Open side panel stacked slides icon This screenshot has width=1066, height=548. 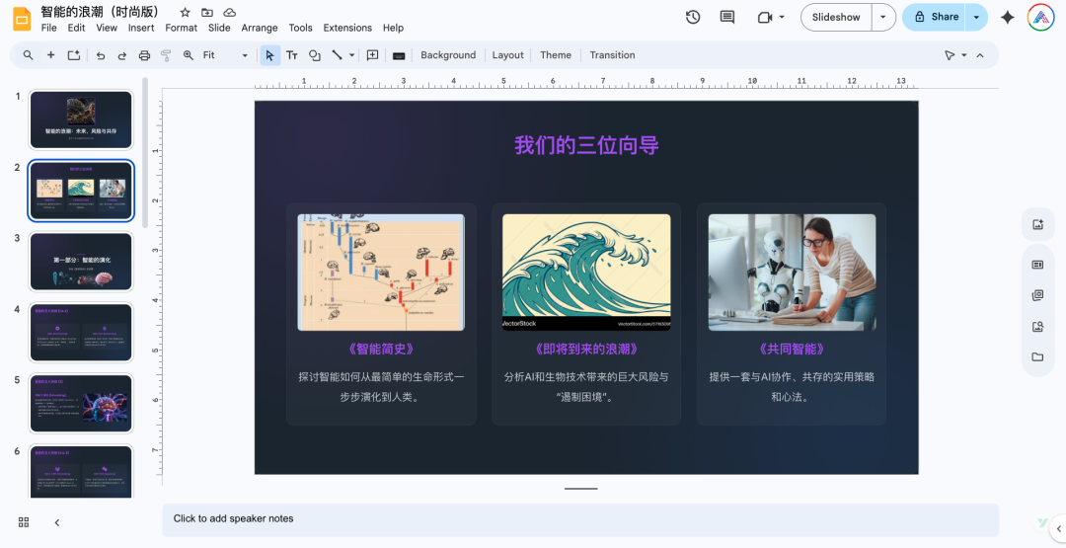pyautogui.click(x=1037, y=295)
